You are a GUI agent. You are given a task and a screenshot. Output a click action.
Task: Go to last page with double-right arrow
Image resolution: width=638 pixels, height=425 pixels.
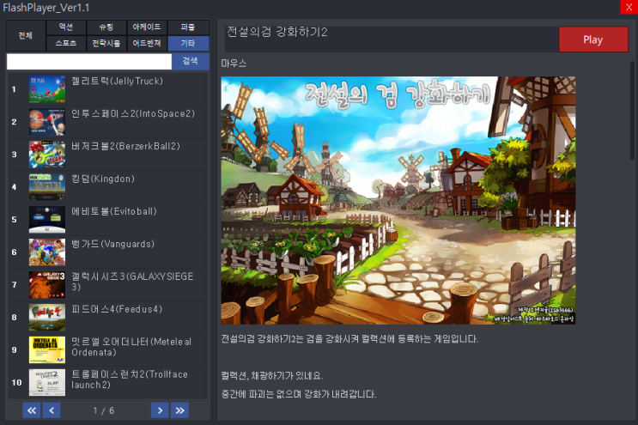pyautogui.click(x=179, y=410)
